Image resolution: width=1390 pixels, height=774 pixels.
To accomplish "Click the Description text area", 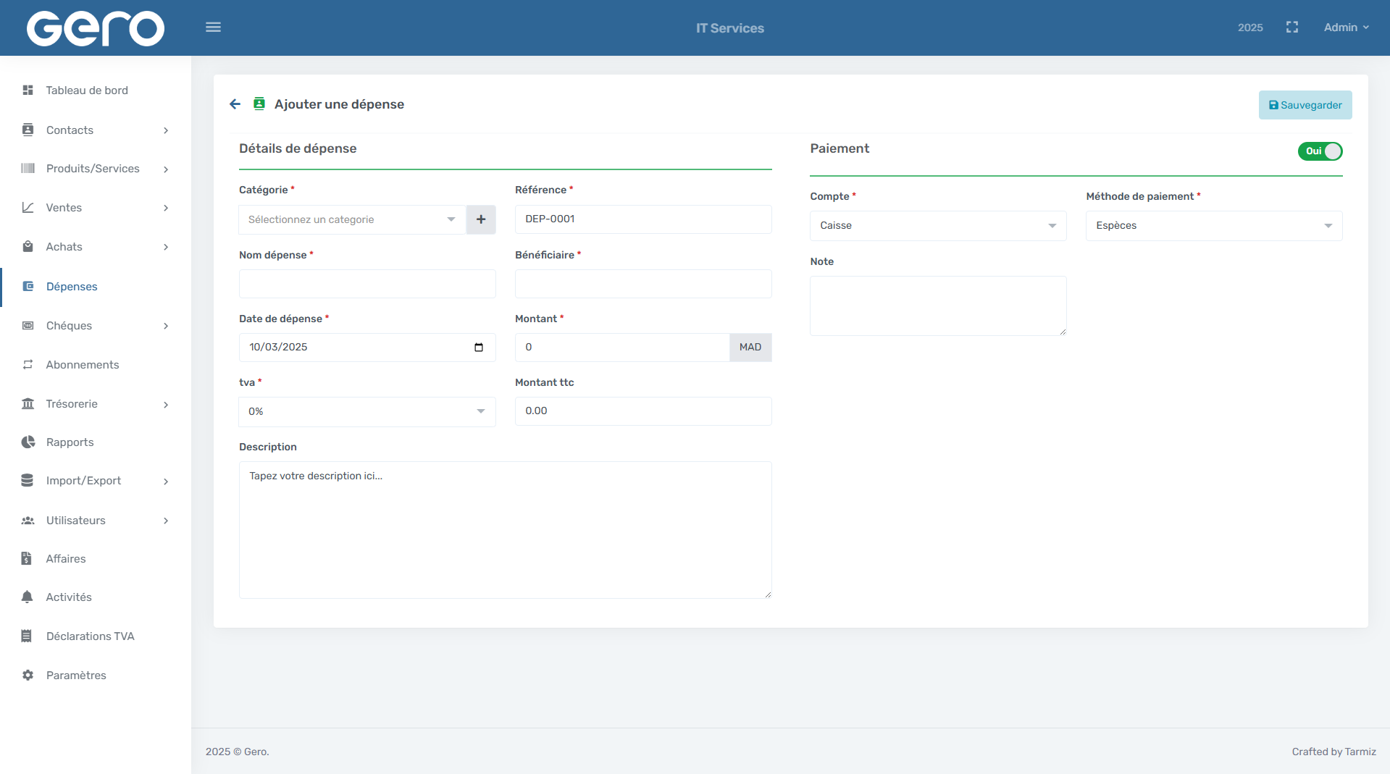I will [505, 530].
